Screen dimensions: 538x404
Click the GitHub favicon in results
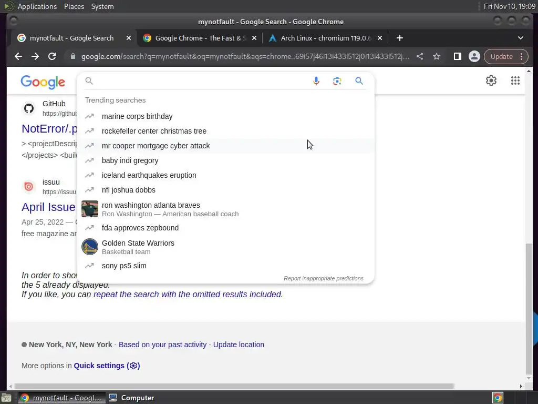29,108
